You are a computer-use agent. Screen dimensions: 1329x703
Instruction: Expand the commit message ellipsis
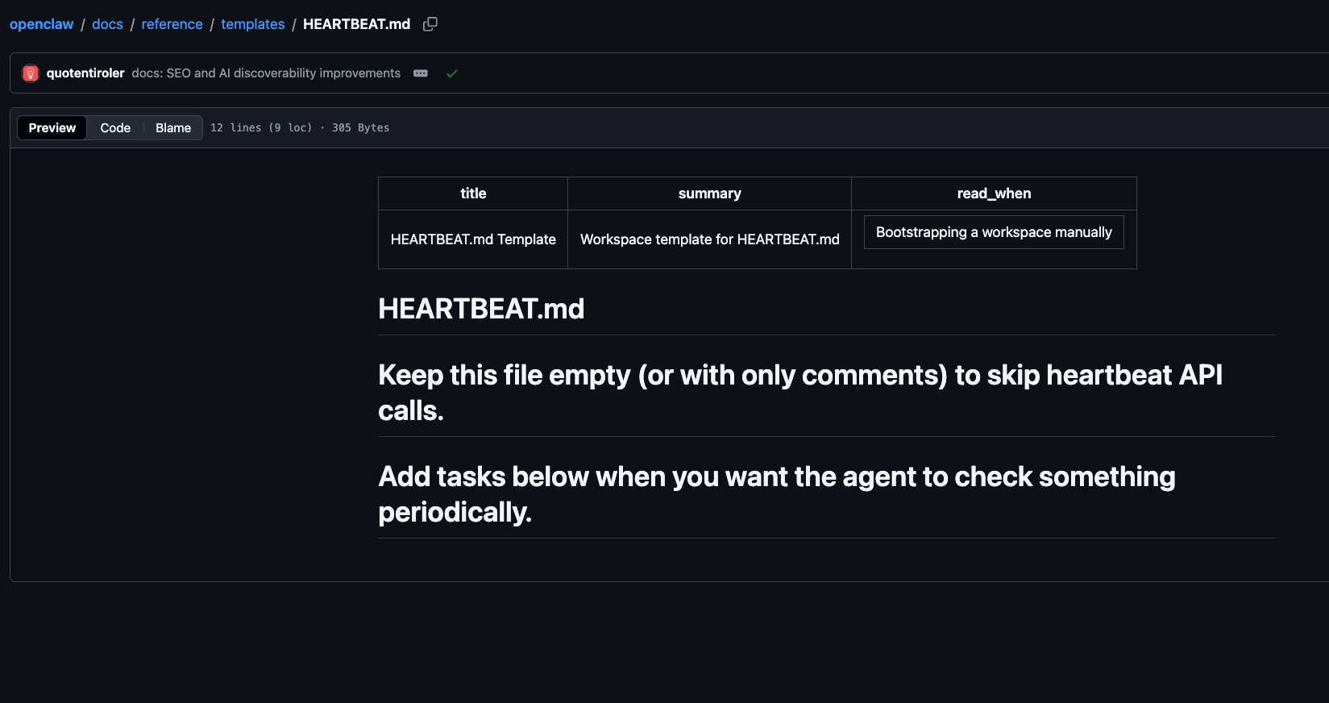(421, 73)
